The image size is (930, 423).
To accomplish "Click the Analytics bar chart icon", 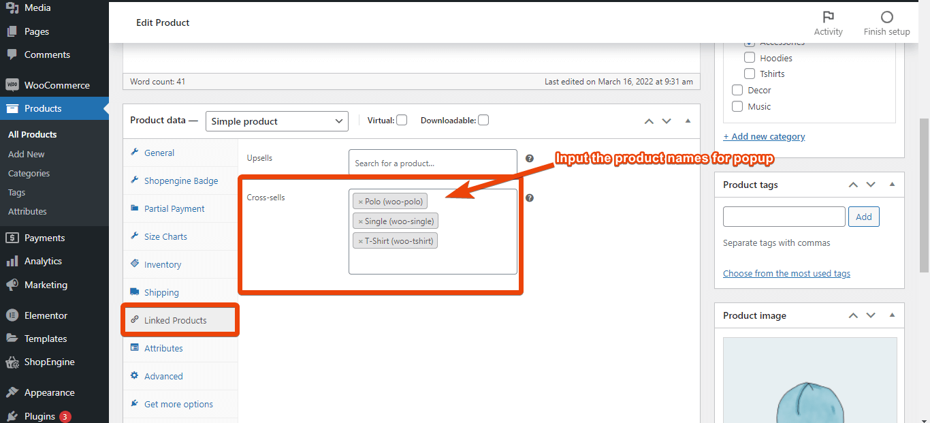I will 12,261.
